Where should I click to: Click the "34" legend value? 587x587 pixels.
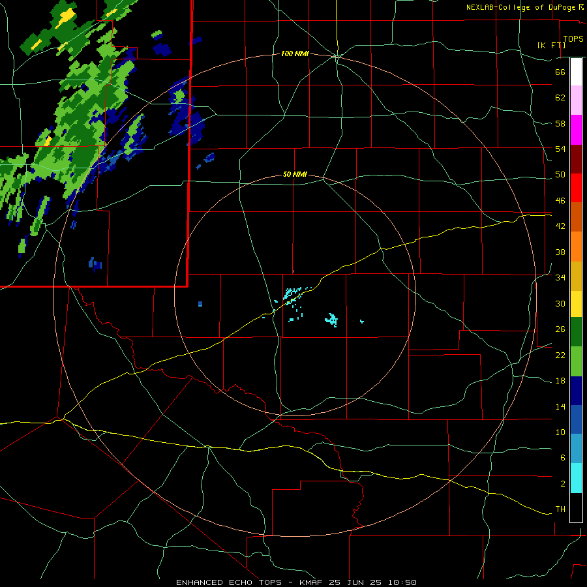(x=560, y=278)
